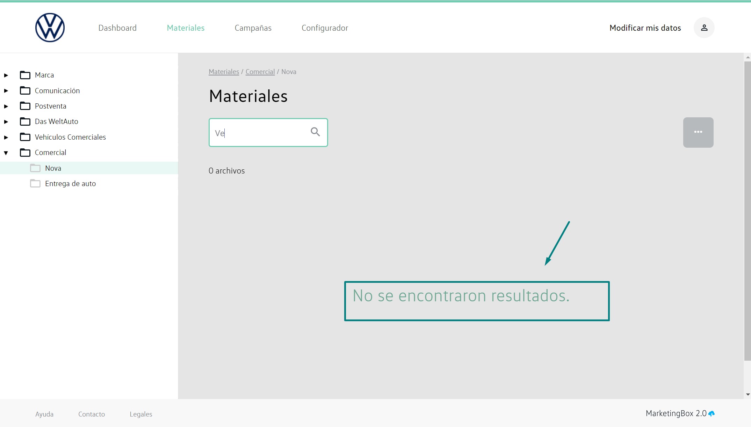Click the Comercial breadcrumb link
The height and width of the screenshot is (427, 751).
tap(260, 72)
